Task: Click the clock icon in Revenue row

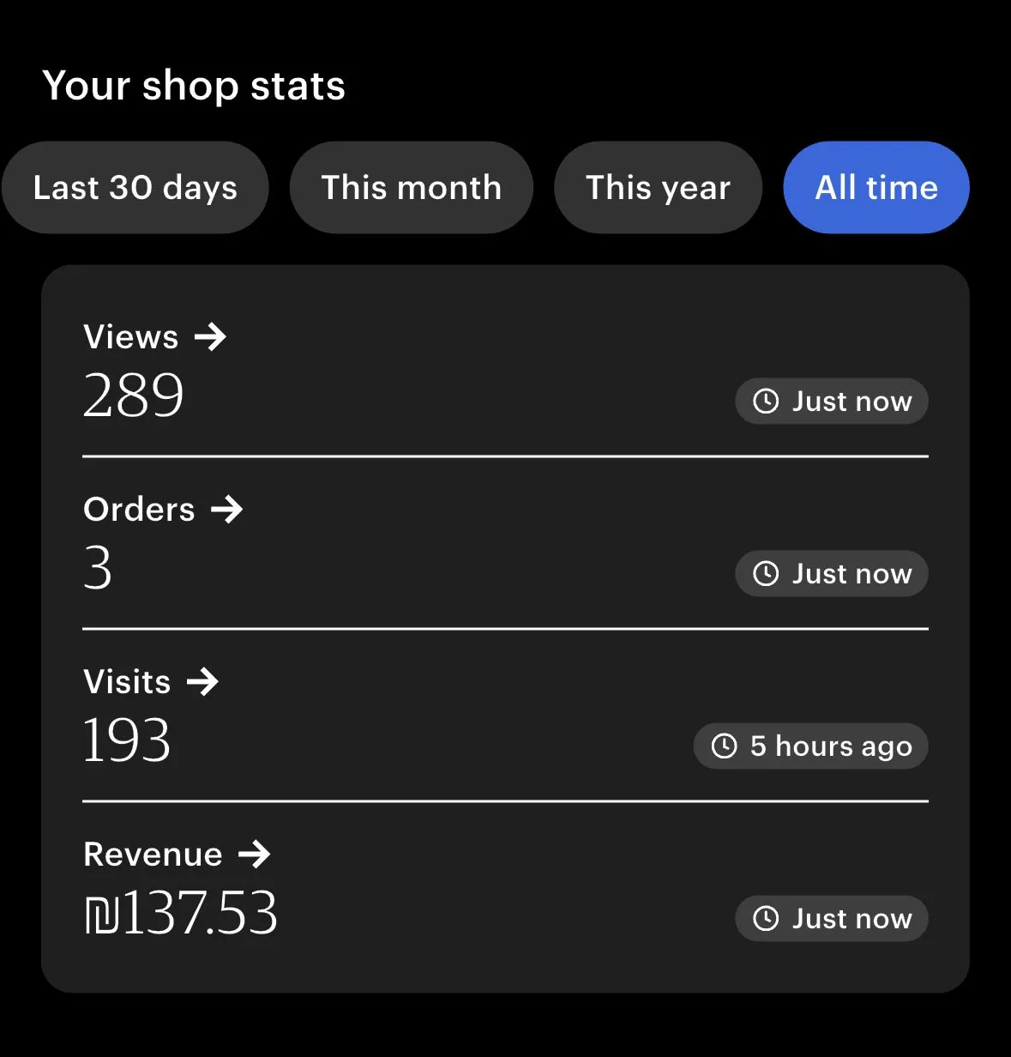Action: (766, 919)
